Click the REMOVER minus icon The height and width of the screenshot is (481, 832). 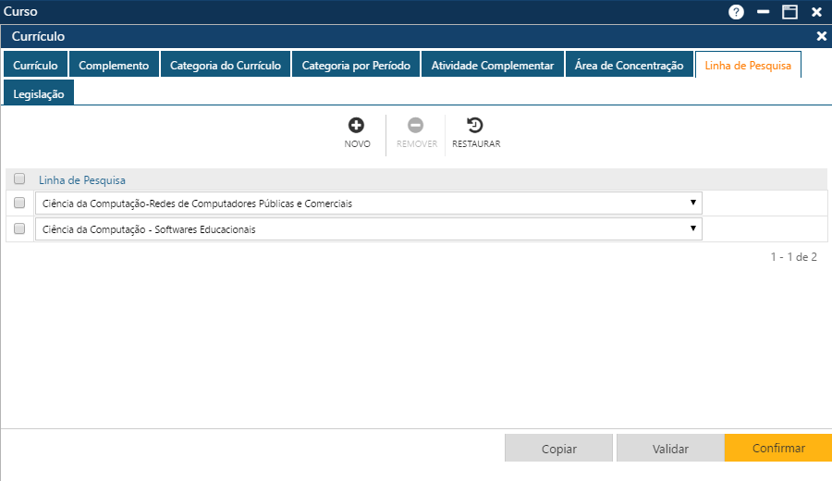416,126
